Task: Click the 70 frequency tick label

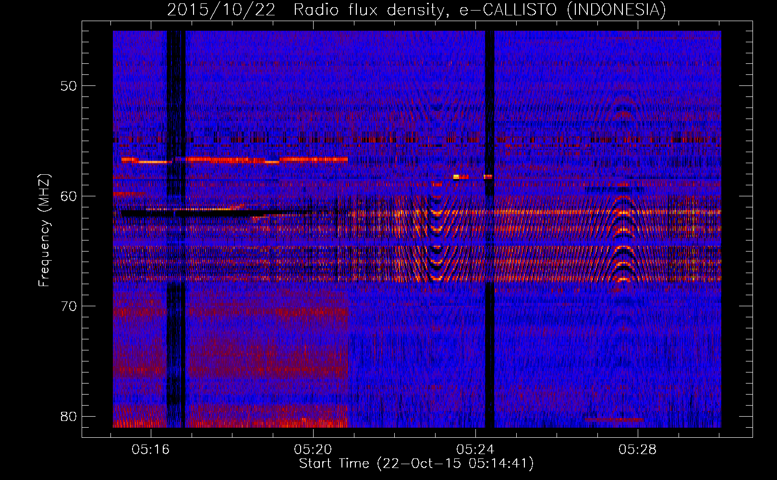Action: coord(69,306)
